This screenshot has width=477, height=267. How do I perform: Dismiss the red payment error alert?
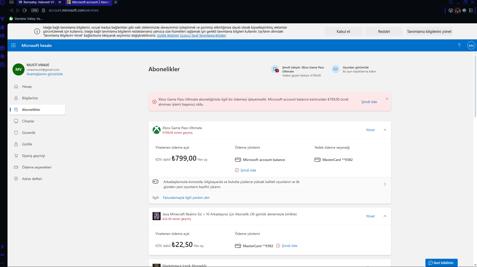(387, 99)
